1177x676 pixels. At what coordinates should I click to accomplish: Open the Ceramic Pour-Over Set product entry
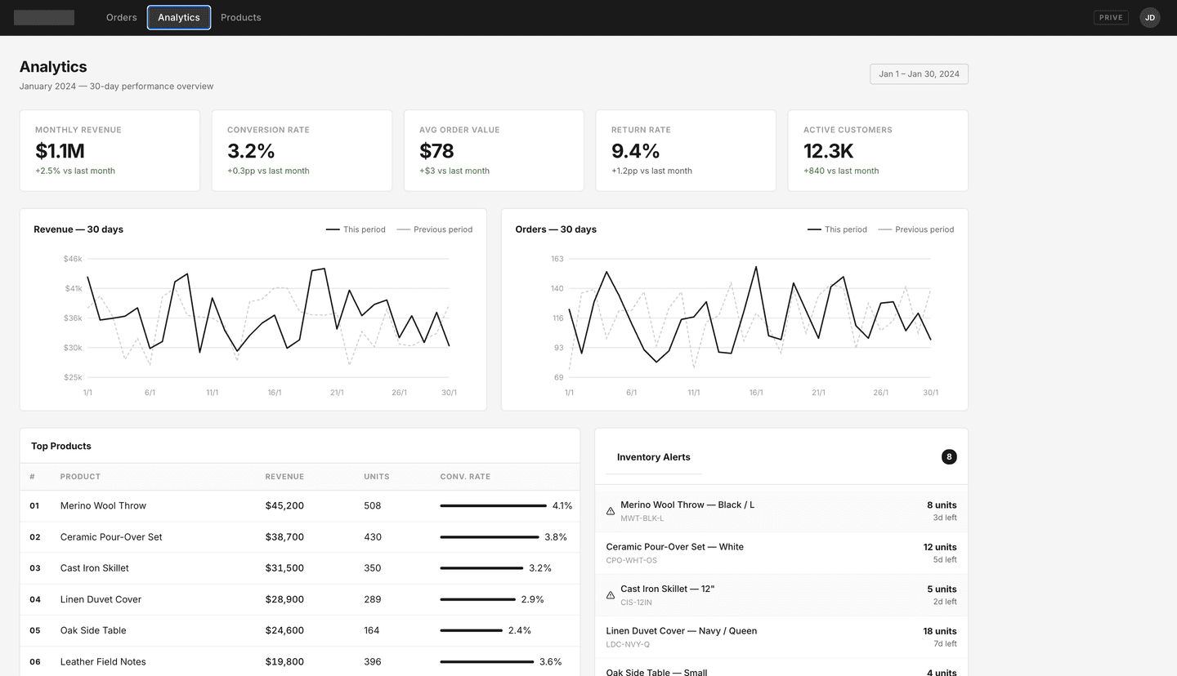coord(110,536)
